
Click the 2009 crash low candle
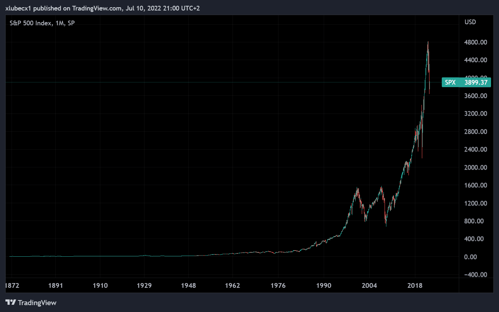click(386, 224)
